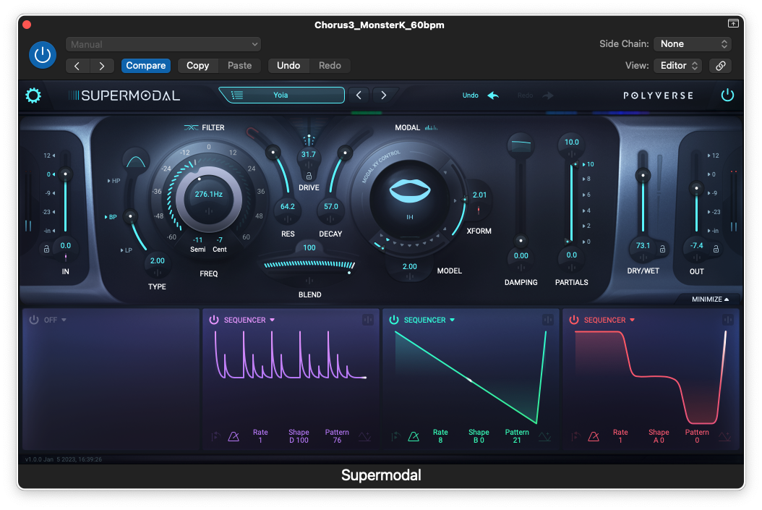Click the Polyverse power bypass icon
The image size is (762, 510).
(x=727, y=95)
